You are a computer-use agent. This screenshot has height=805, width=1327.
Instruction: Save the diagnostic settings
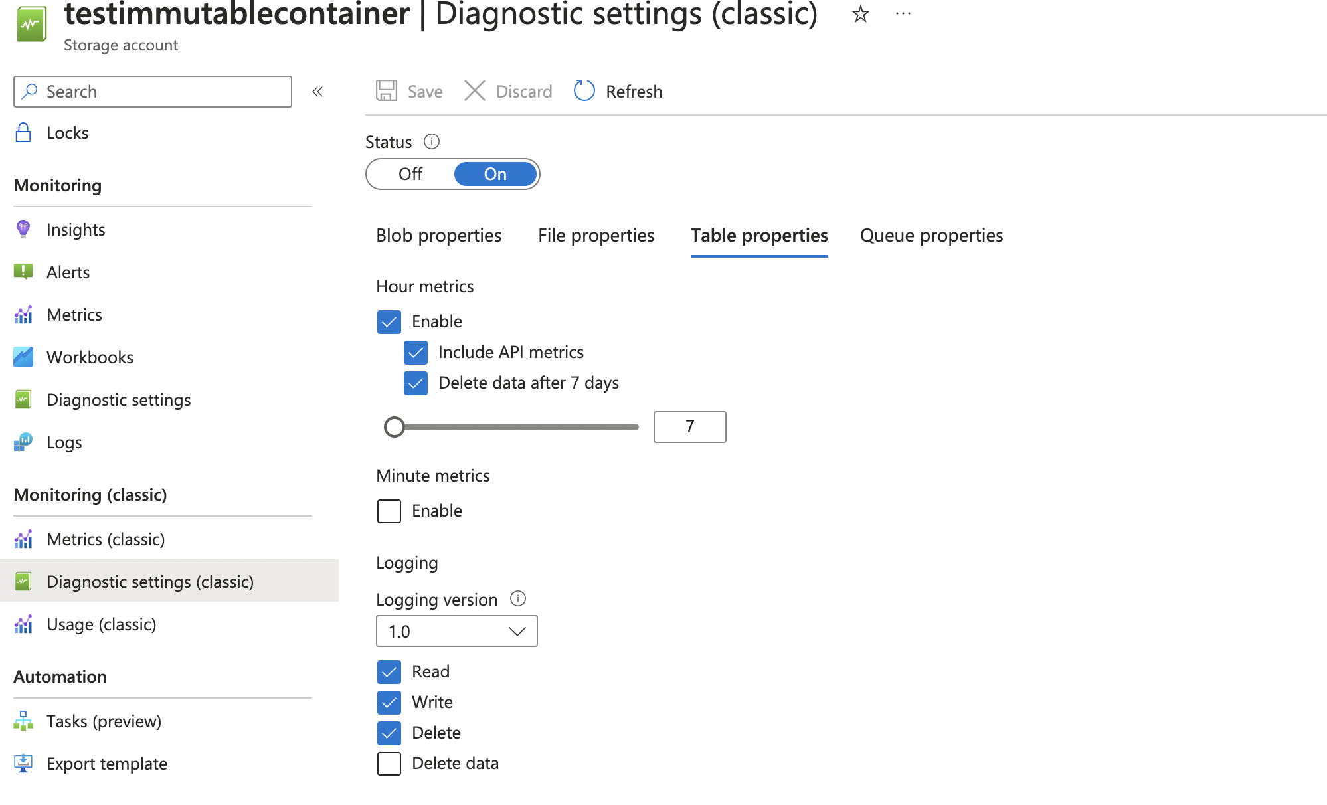408,91
